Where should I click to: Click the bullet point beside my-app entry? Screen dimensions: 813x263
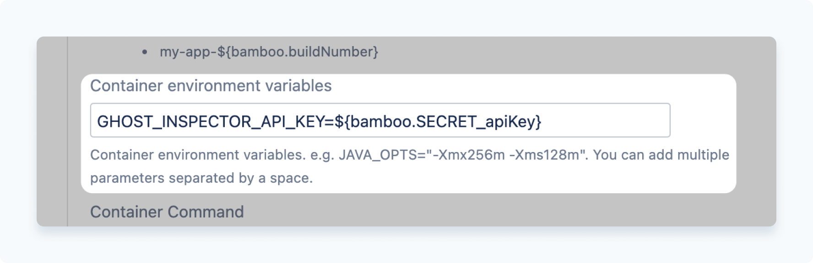coord(146,51)
